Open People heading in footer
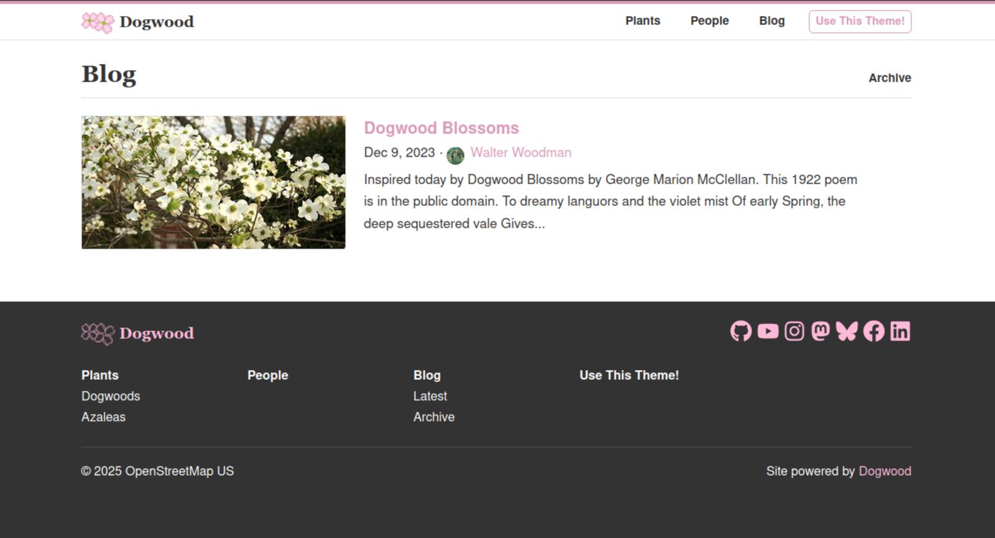The image size is (995, 538). pyautogui.click(x=268, y=375)
